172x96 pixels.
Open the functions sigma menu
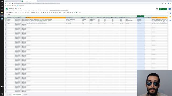tap(79, 13)
